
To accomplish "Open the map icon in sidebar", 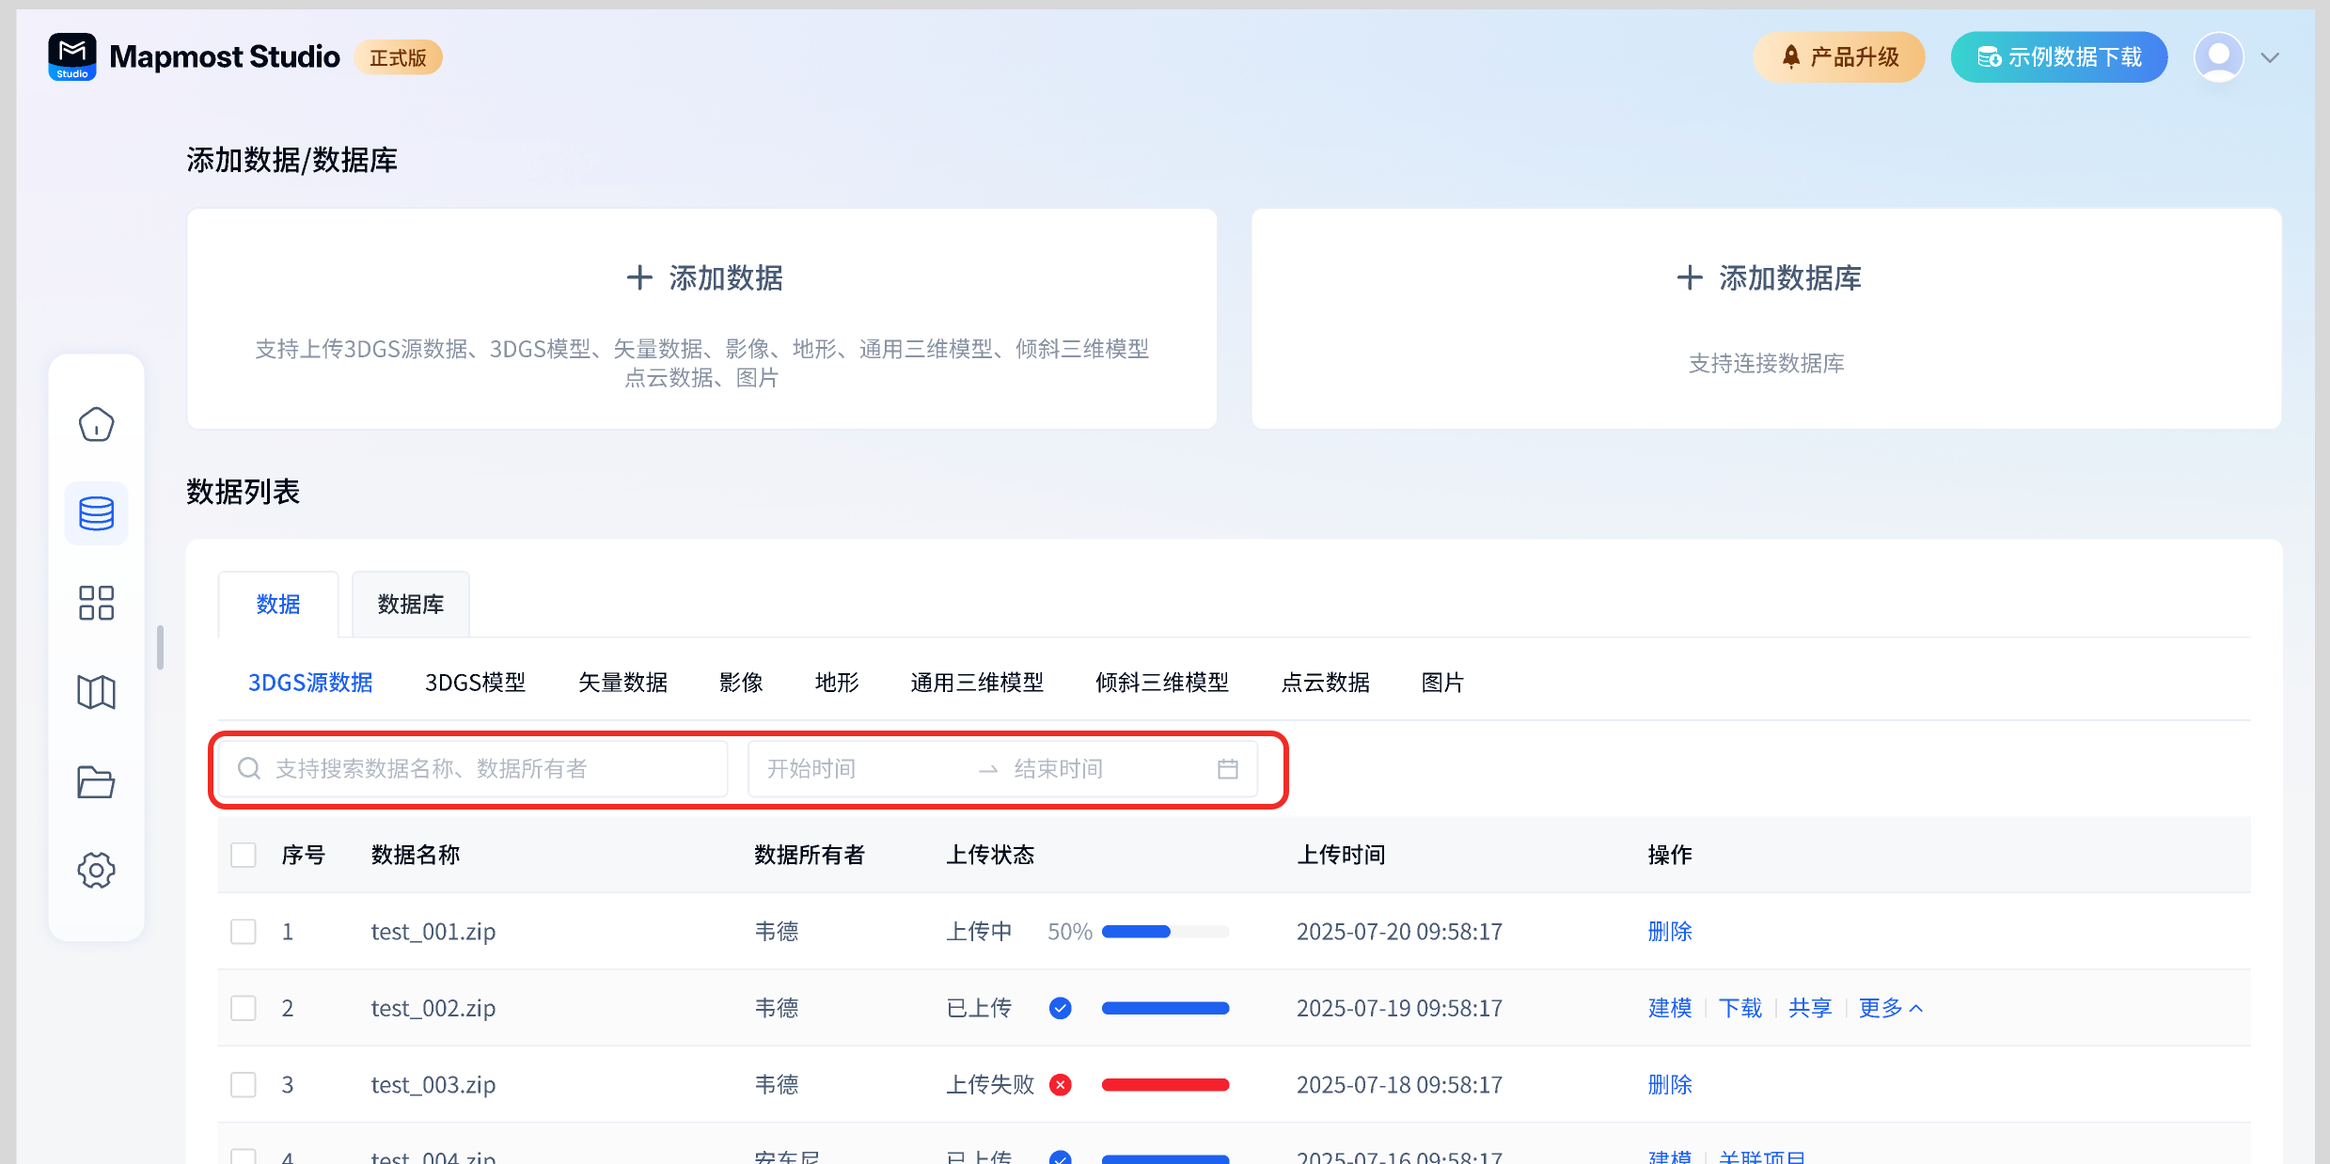I will point(96,692).
